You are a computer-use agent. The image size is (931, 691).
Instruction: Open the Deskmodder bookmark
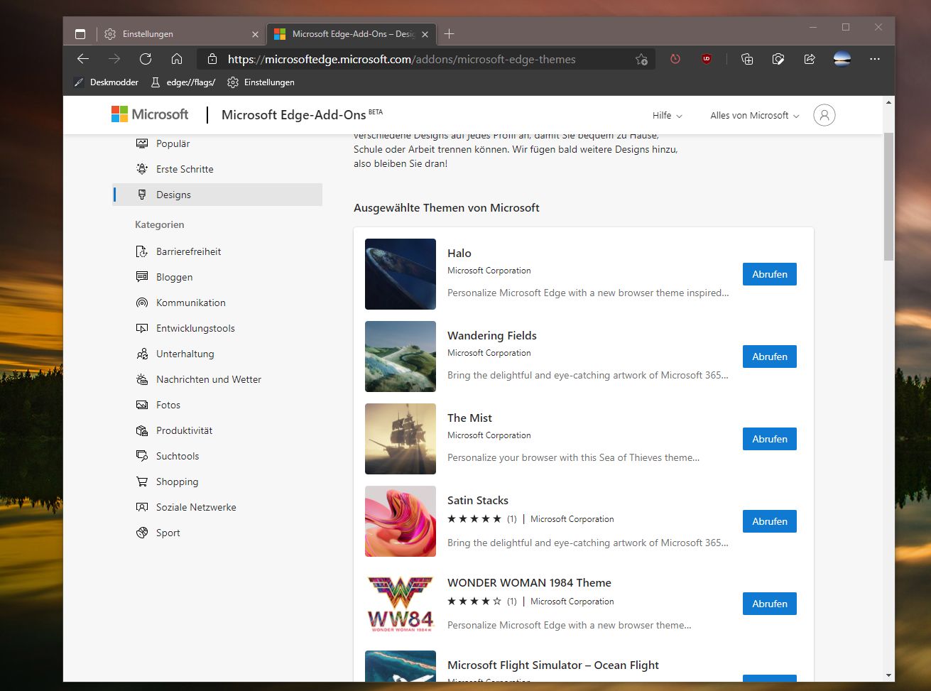[x=107, y=82]
